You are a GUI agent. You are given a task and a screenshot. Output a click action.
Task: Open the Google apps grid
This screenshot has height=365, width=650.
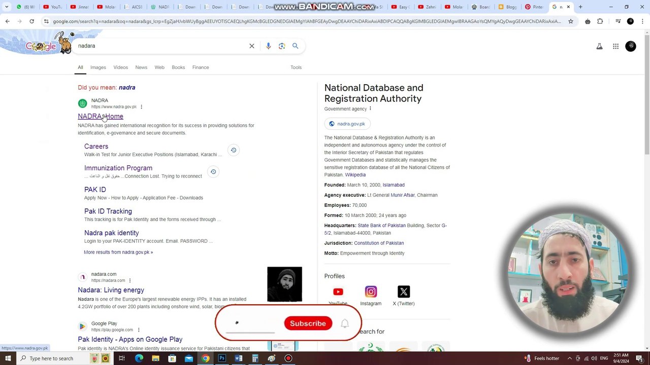point(615,46)
